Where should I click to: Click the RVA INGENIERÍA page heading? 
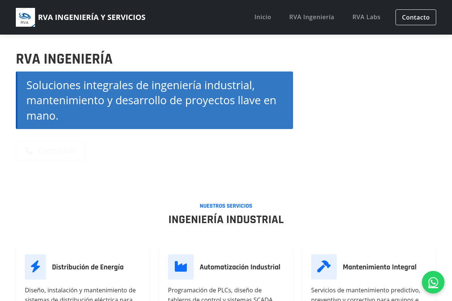(x=64, y=59)
